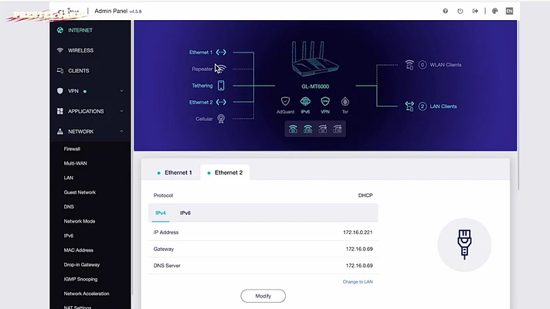
Task: Click the DHCP protocol value
Action: (x=365, y=195)
